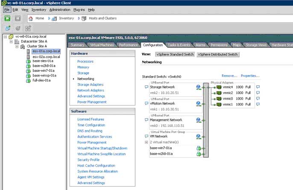Click Storage Network info bubble icon
Viewport: 293px width, 190px height.
[146, 87]
